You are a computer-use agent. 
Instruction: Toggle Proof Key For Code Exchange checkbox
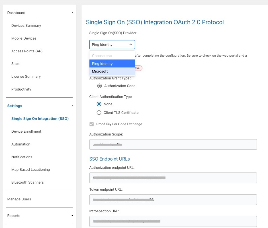click(92, 124)
